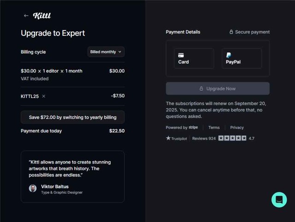Image resolution: width=295 pixels, height=222 pixels.
Task: Click the chevron in billing cycle selector
Action: [120, 52]
